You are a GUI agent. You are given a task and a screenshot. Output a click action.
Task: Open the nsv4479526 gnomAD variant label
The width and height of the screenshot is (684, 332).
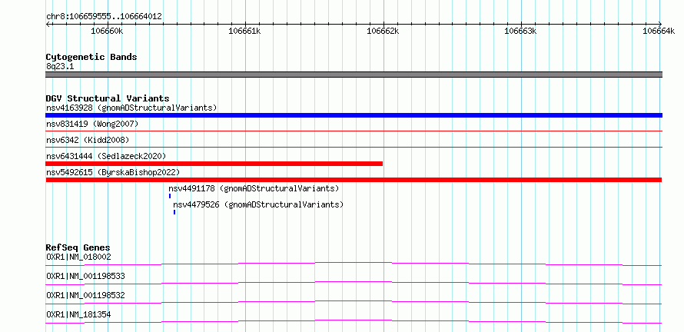pyautogui.click(x=258, y=204)
